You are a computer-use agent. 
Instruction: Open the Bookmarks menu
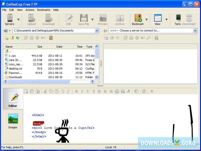coord(44,10)
